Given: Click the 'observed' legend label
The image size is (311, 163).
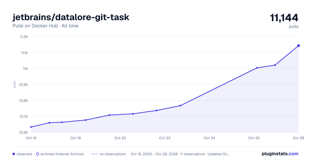Looking at the screenshot, I should 24,154.
